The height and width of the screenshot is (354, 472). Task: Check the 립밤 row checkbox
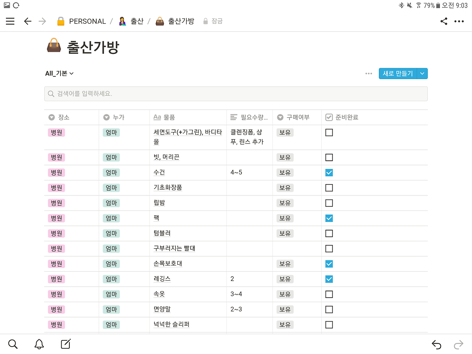tap(329, 203)
